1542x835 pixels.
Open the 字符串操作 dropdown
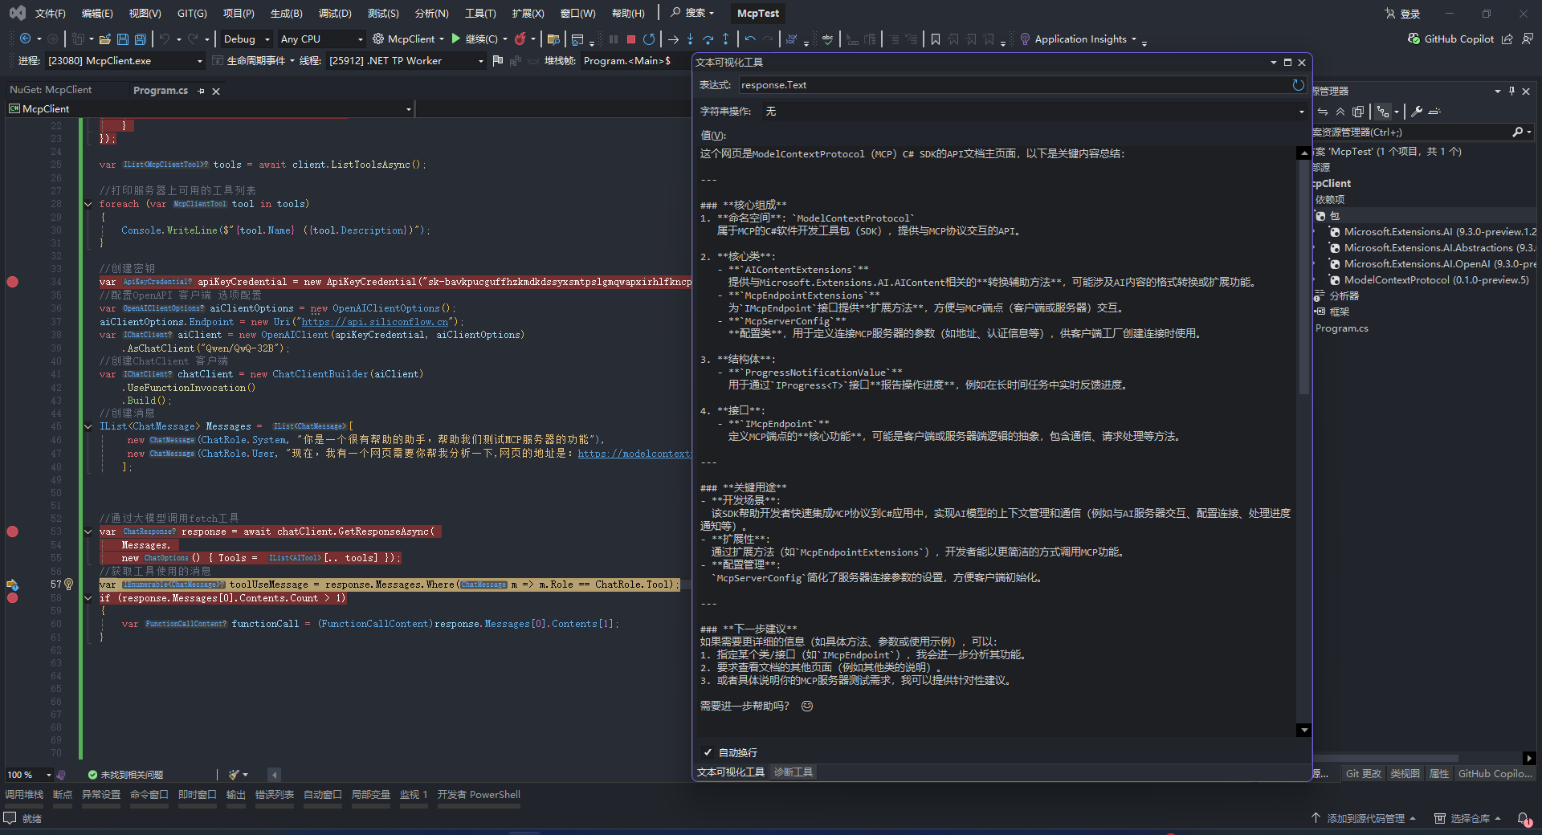tap(1034, 111)
